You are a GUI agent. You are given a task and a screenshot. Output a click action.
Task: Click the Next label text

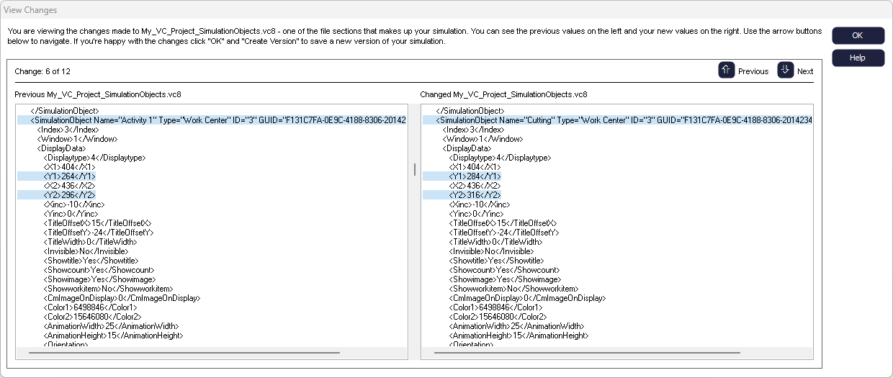coord(805,71)
